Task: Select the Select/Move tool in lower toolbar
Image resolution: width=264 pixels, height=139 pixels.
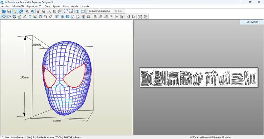Action: tap(4, 17)
